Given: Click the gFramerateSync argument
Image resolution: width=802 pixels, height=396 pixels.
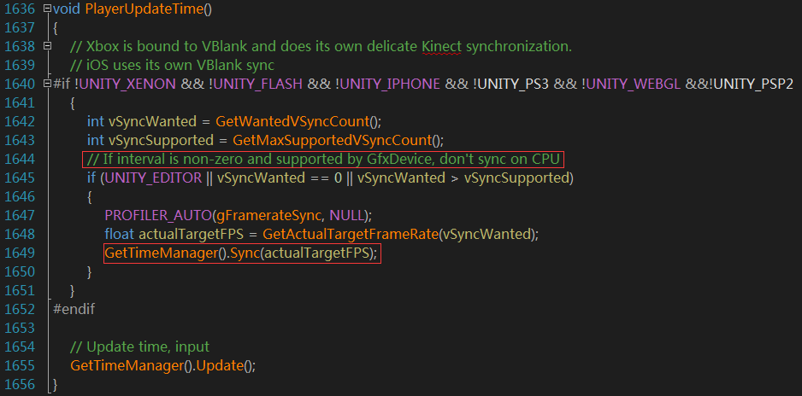Looking at the screenshot, I should tap(269, 215).
